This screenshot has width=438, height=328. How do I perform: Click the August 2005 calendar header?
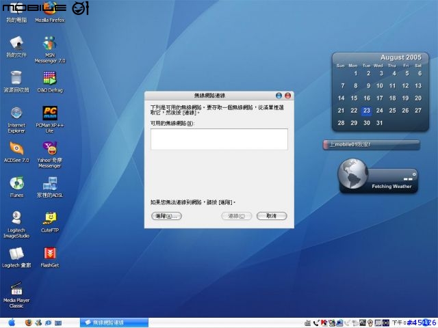click(400, 57)
